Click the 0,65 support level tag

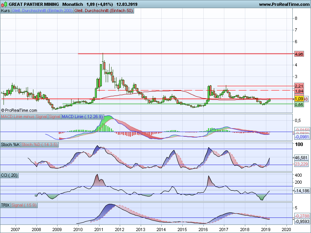point(299,104)
